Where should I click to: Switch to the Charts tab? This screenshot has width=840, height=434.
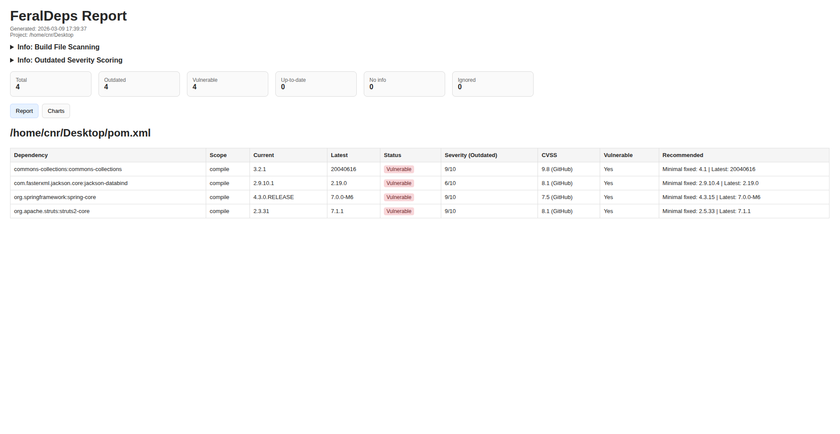tap(56, 111)
